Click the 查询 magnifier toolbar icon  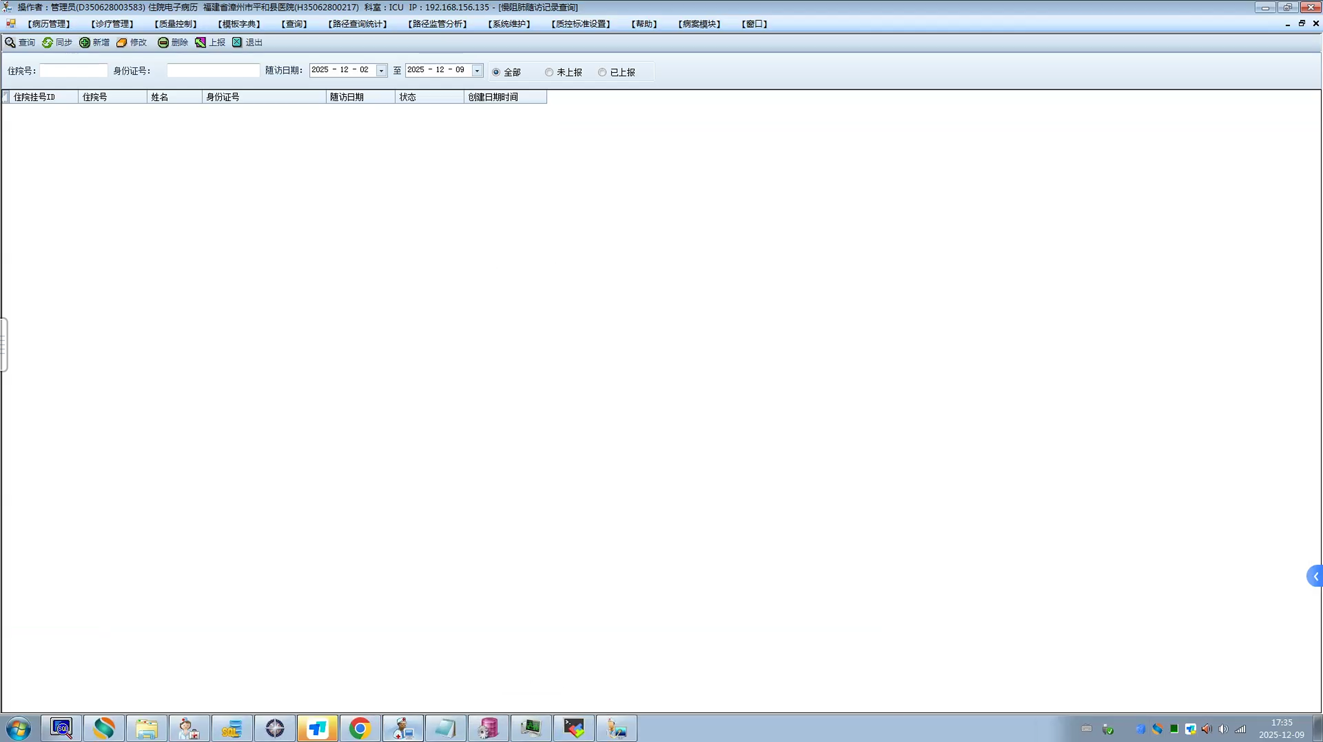click(x=10, y=43)
